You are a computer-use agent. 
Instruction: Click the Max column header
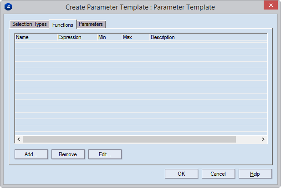pyautogui.click(x=135, y=37)
